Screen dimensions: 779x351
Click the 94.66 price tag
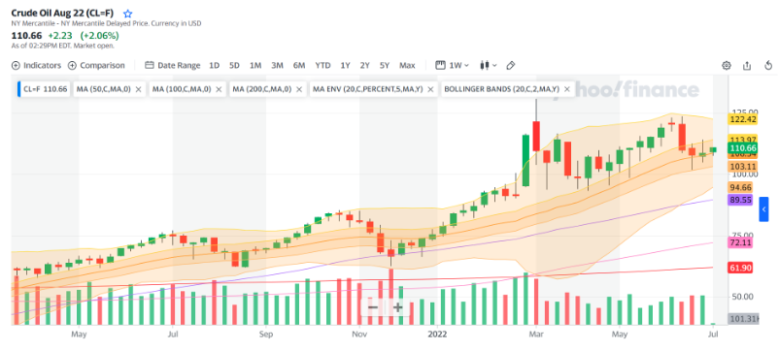click(x=740, y=187)
